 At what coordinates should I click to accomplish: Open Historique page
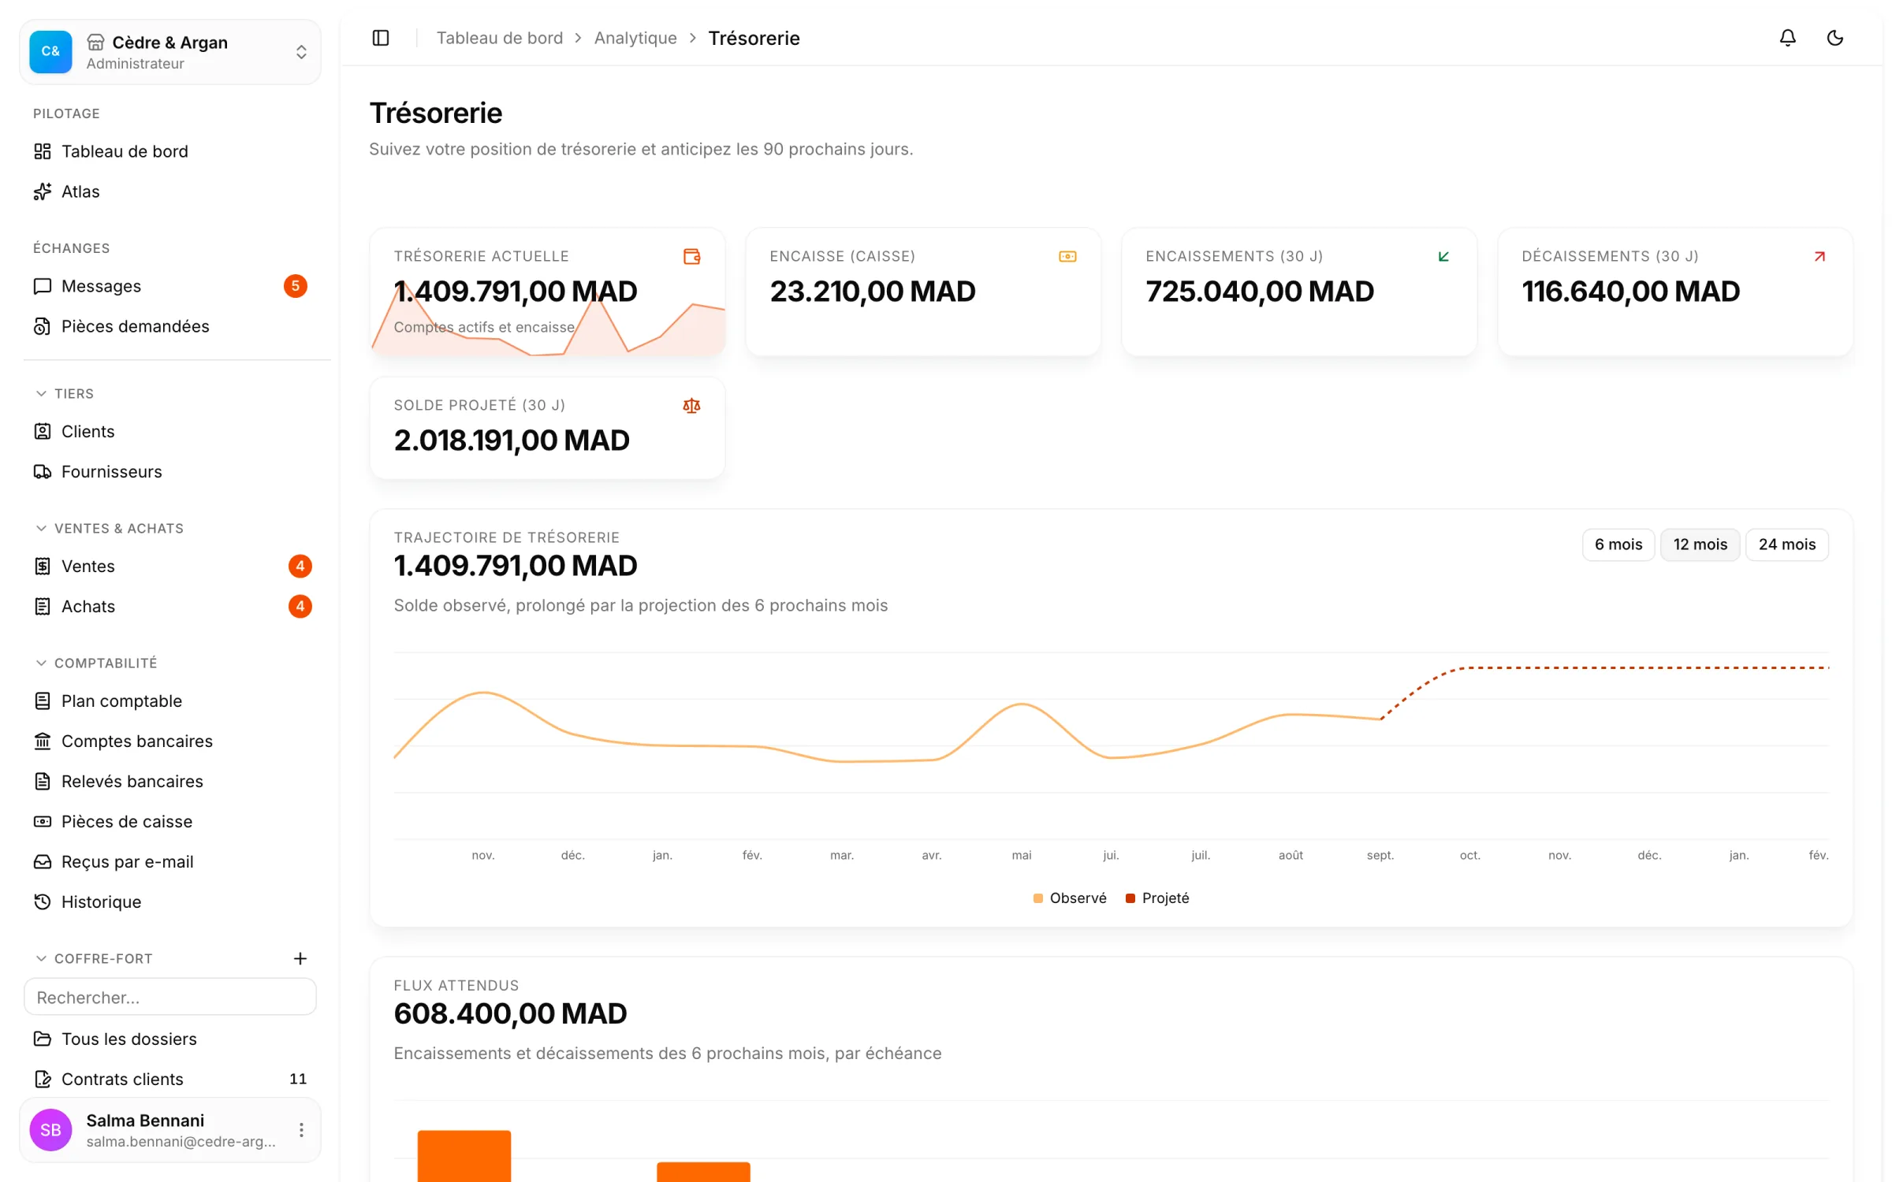[170, 901]
